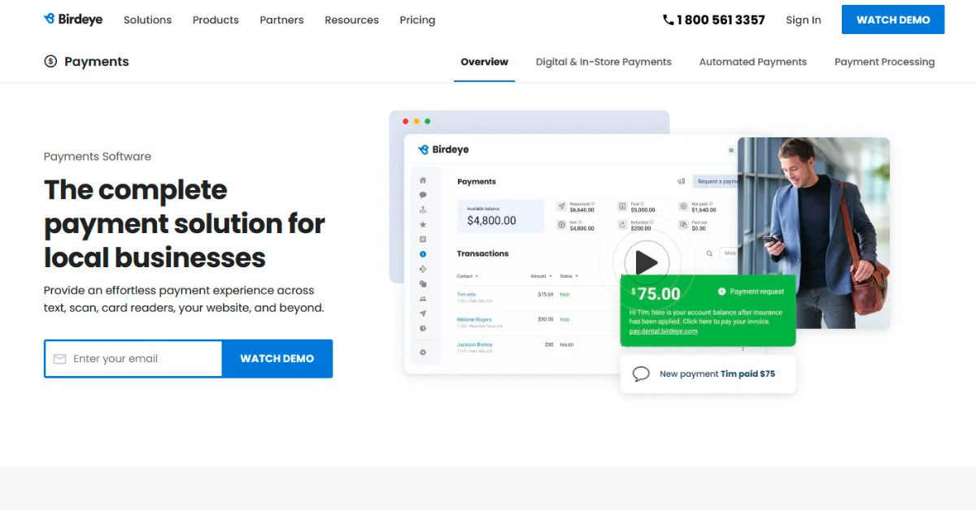Viewport: 976px width, 510px height.
Task: Open the messages icon in dashboard sidebar
Action: (x=422, y=195)
